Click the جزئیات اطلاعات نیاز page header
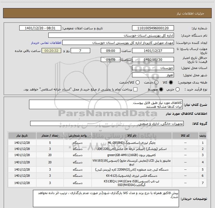The height and width of the screenshot is (208, 215). click(190, 13)
